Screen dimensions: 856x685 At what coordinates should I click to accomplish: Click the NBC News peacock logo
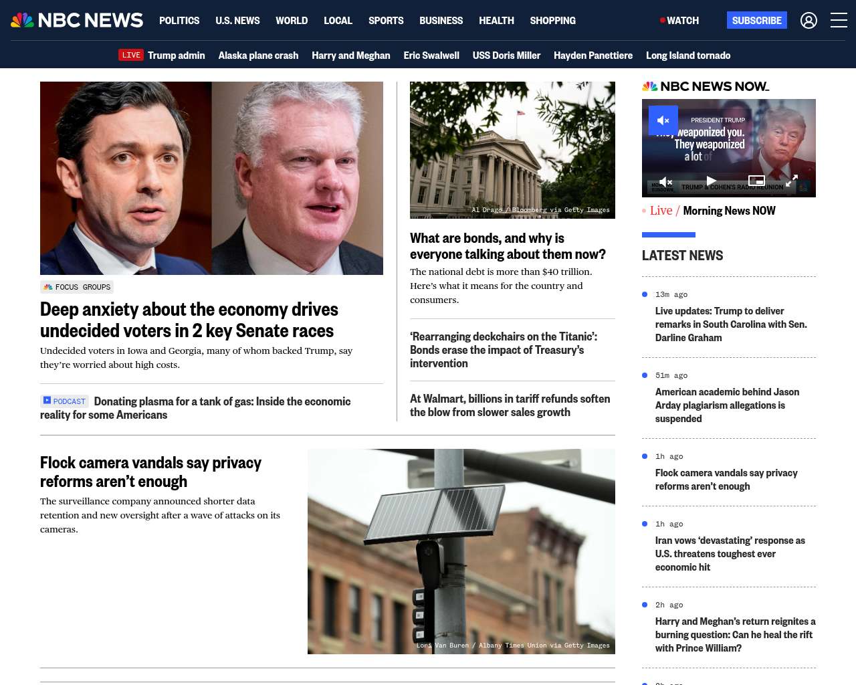click(x=77, y=20)
